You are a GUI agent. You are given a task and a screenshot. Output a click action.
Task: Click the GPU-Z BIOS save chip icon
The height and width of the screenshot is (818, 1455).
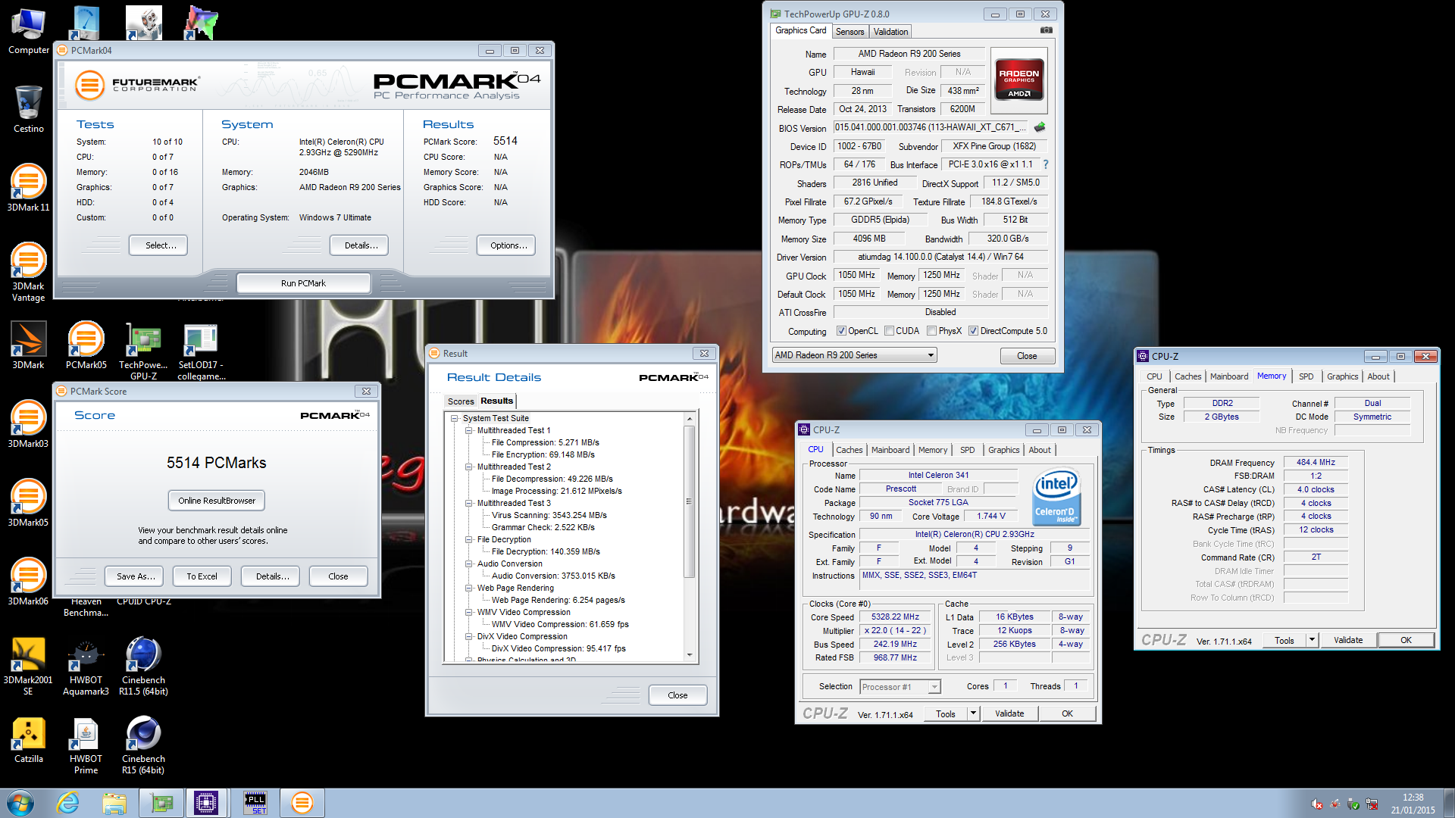1040,127
